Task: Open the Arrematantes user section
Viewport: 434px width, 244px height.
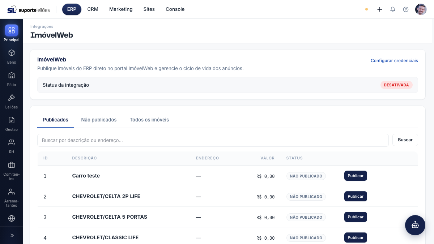Action: (x=12, y=197)
